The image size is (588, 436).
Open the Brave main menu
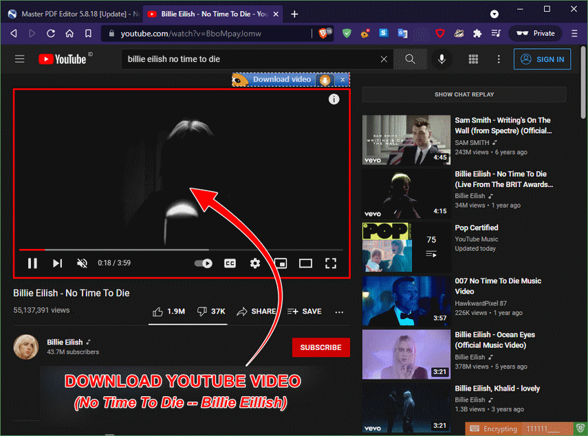coord(574,34)
